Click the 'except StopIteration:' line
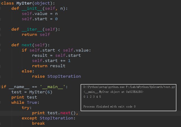Image resolution: width=181 pixels, height=127 pixels. (x=48, y=118)
